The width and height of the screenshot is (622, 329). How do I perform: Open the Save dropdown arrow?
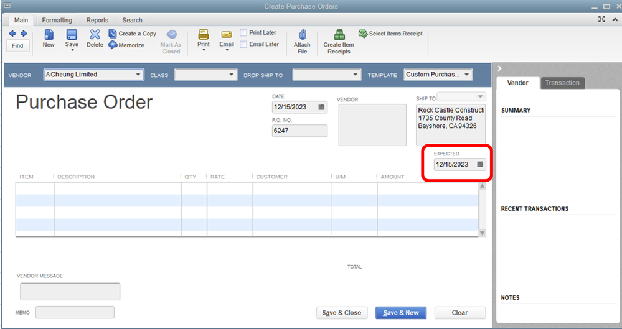point(72,50)
